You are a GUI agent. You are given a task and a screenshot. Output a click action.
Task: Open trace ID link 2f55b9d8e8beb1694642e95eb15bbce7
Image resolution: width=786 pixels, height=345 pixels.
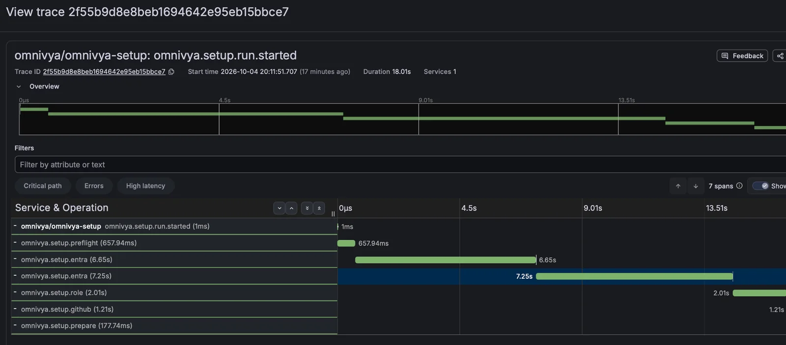pos(104,72)
